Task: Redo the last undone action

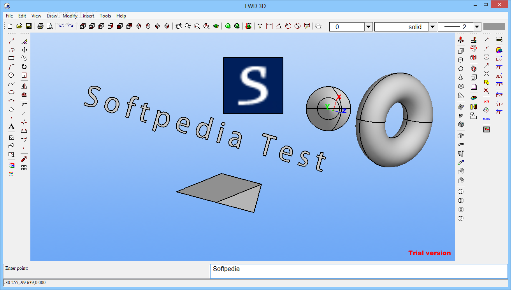Action: click(71, 26)
